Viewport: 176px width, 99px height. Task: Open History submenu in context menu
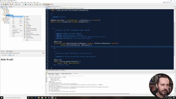coord(16,34)
